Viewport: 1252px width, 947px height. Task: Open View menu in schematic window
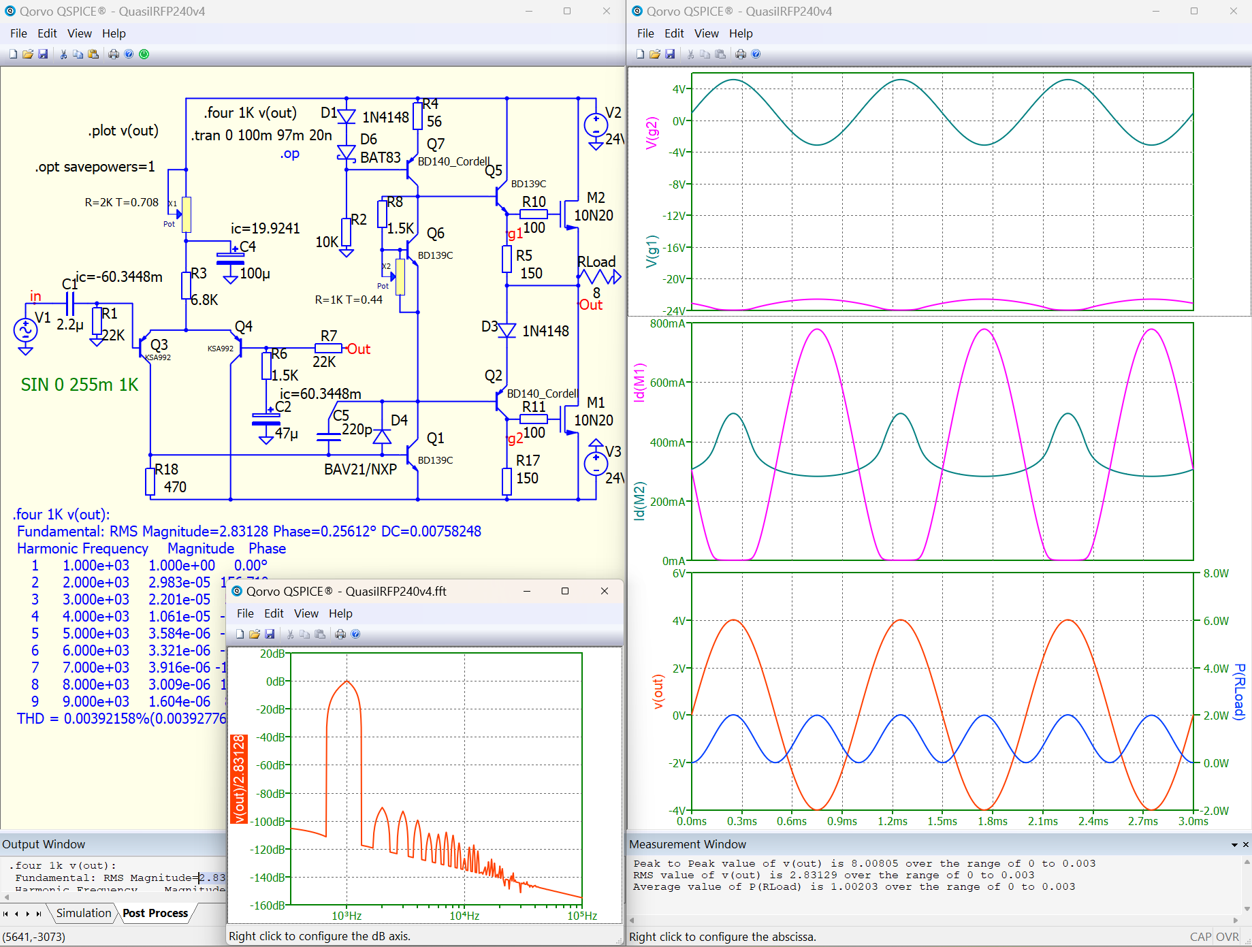(79, 33)
